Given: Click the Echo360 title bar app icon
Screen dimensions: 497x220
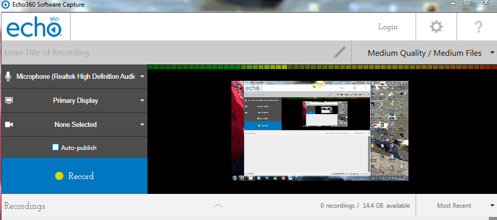Looking at the screenshot, I should coord(6,5).
